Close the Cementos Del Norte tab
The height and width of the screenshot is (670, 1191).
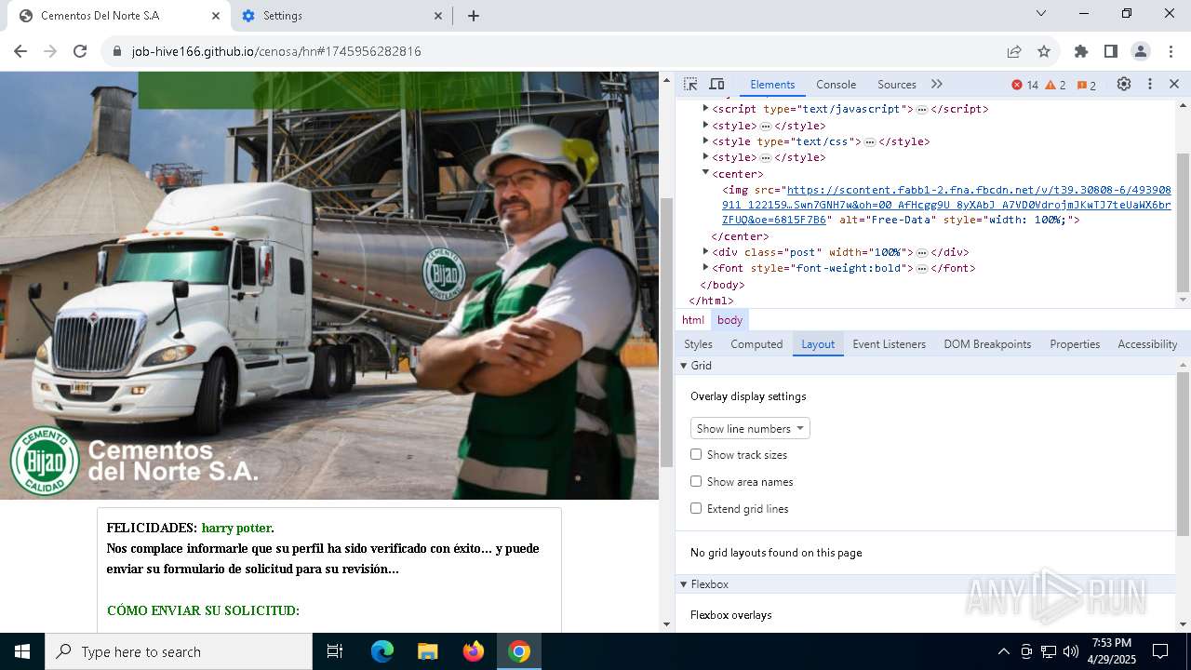(216, 16)
